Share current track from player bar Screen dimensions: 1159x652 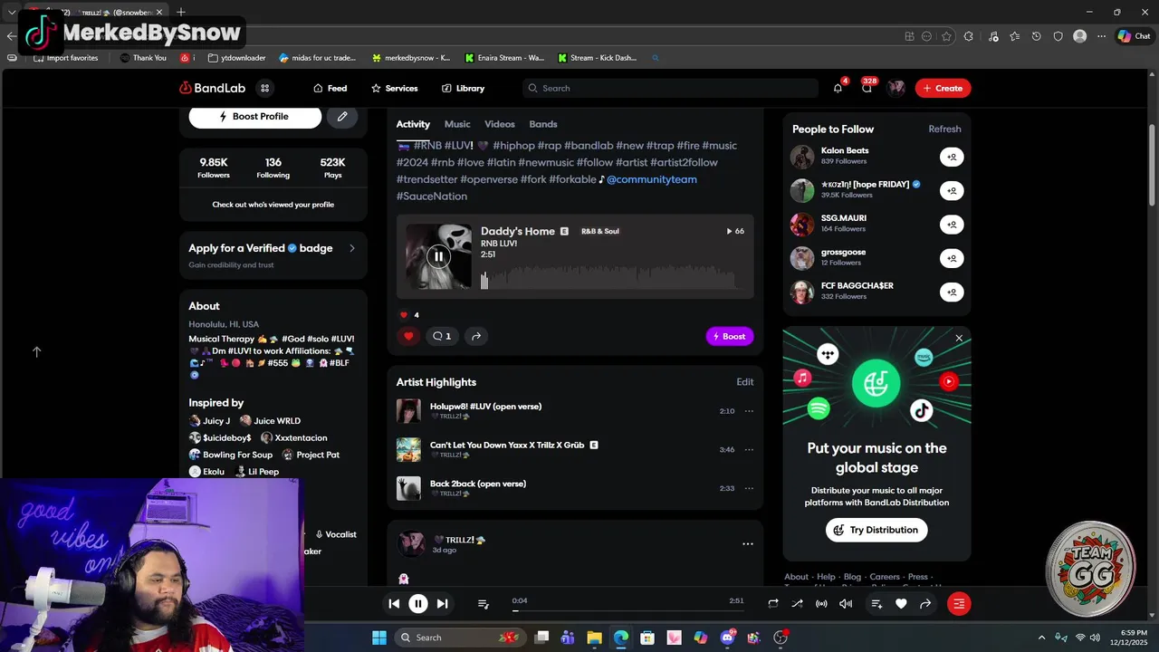pyautogui.click(x=925, y=604)
